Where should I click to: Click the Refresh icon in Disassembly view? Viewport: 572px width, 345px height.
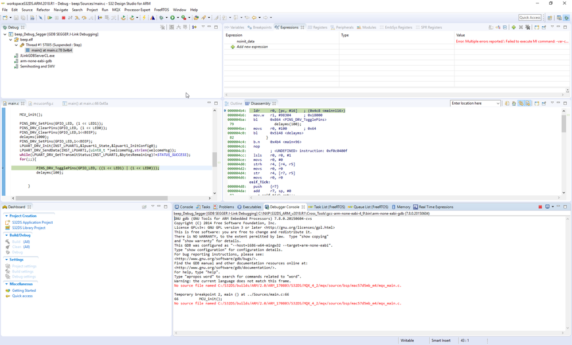click(x=507, y=104)
